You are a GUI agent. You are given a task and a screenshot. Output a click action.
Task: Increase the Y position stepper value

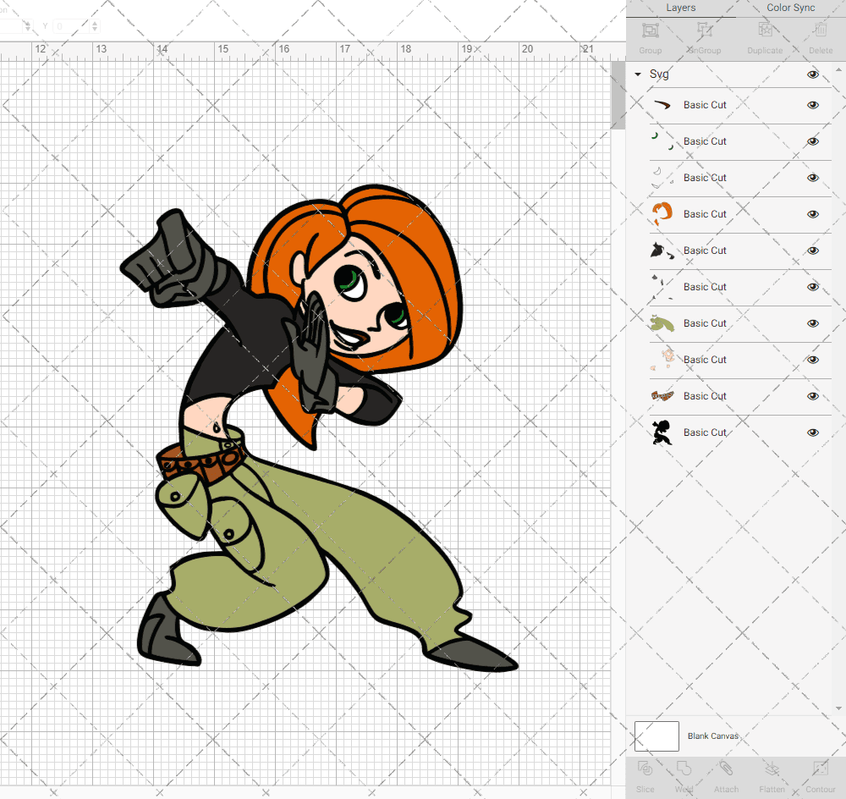coord(95,23)
